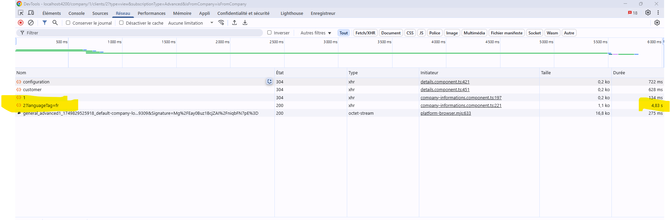Open details.component.ts:421 initiator link
The image size is (670, 220).
pos(445,82)
